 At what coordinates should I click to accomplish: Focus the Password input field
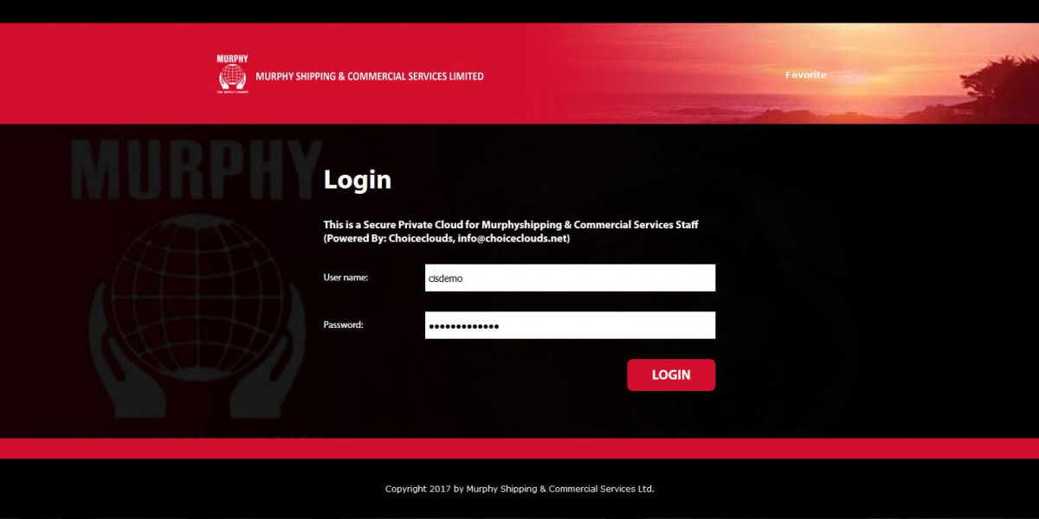[x=570, y=325]
